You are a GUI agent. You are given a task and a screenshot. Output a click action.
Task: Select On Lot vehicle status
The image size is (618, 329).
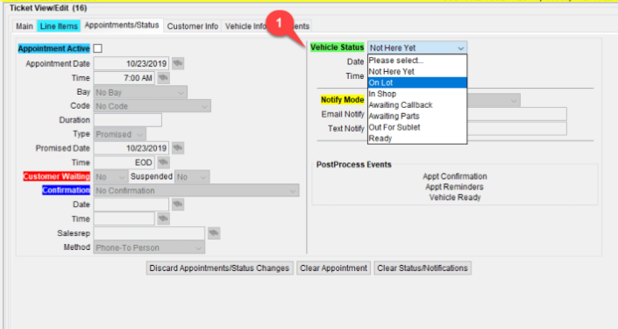[417, 82]
